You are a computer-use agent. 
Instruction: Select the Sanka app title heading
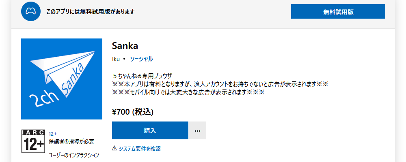pos(125,46)
